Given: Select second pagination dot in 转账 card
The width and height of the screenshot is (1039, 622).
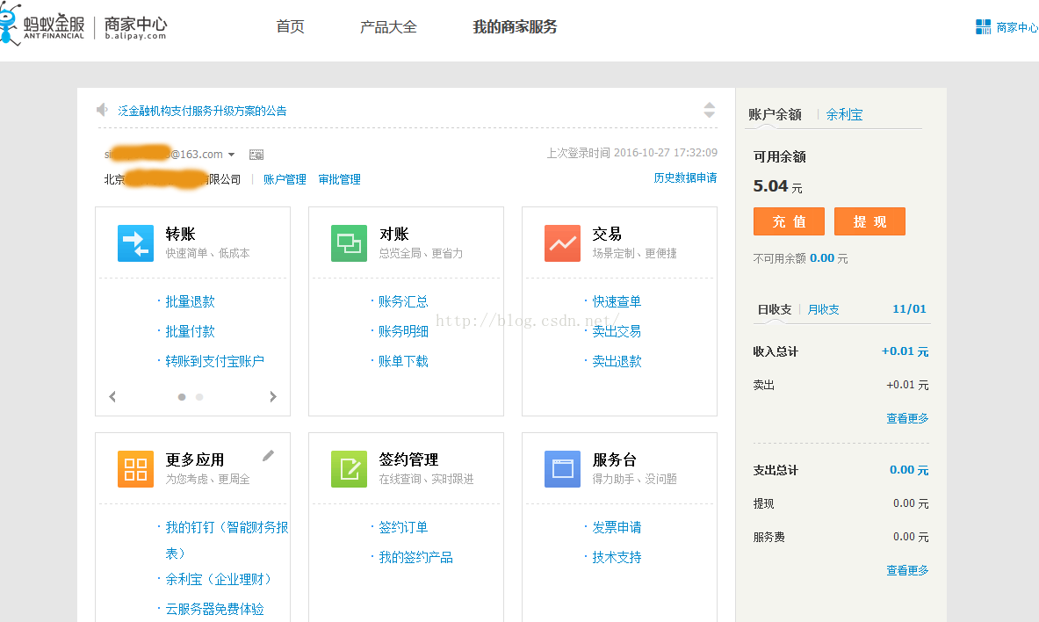Looking at the screenshot, I should tap(199, 397).
